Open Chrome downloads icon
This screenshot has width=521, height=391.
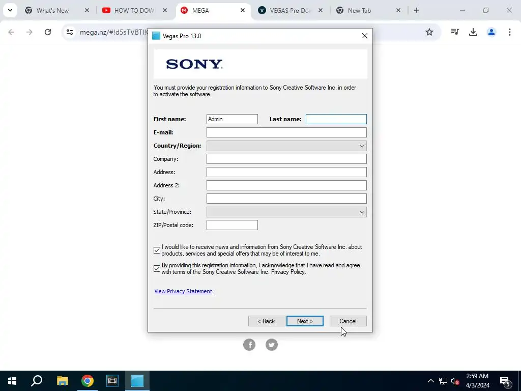473,32
